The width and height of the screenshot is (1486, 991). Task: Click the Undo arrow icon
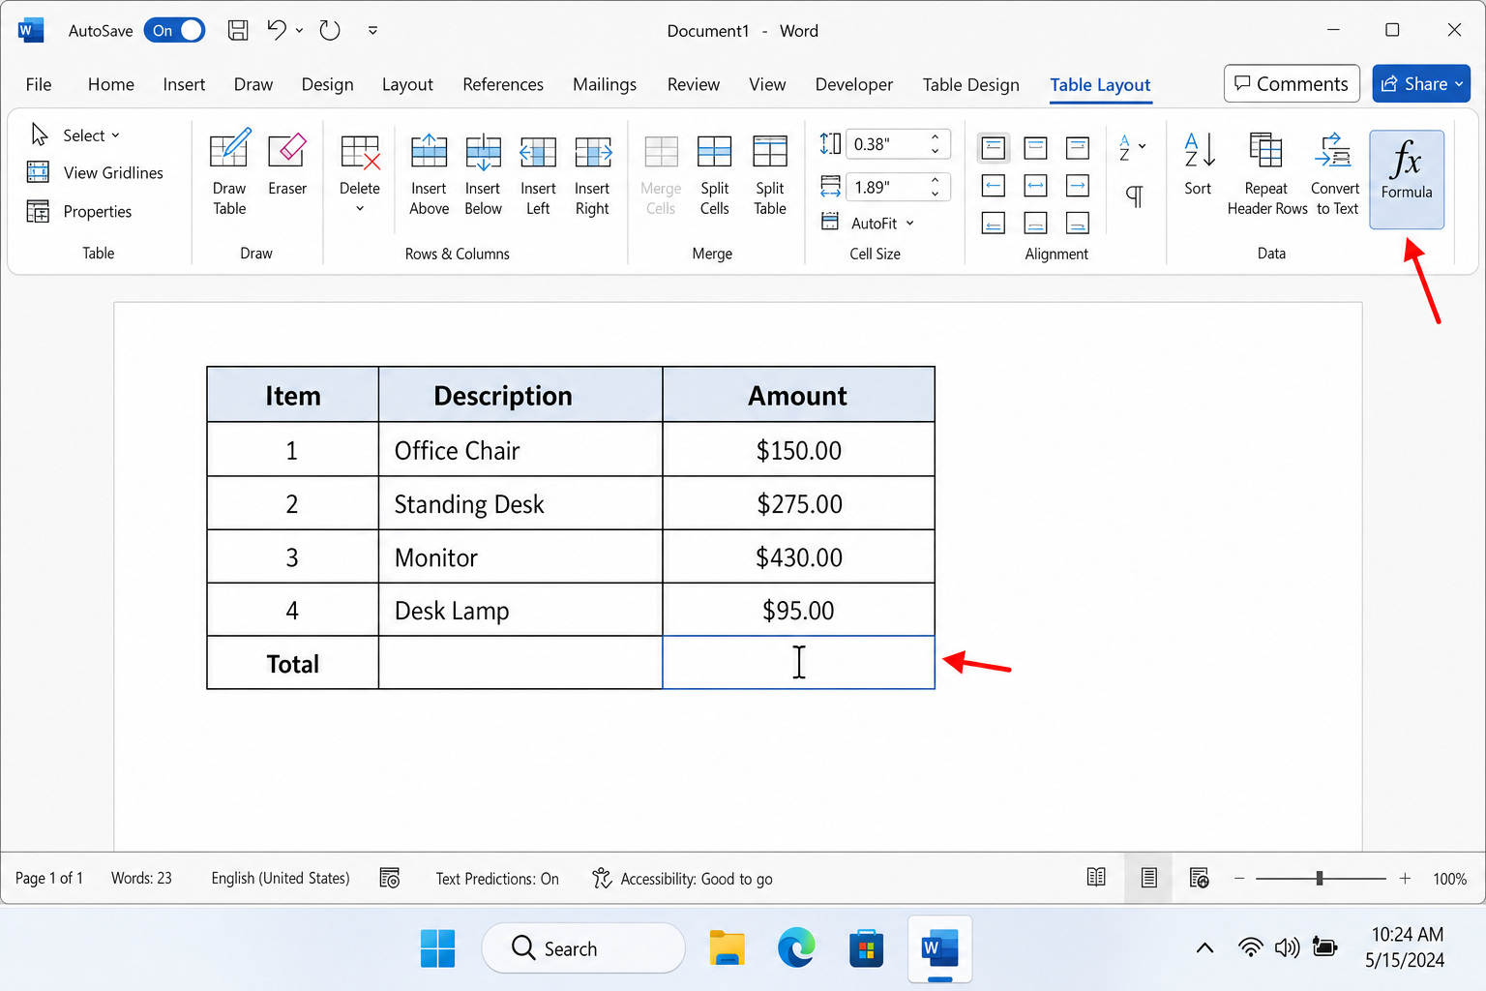click(277, 30)
